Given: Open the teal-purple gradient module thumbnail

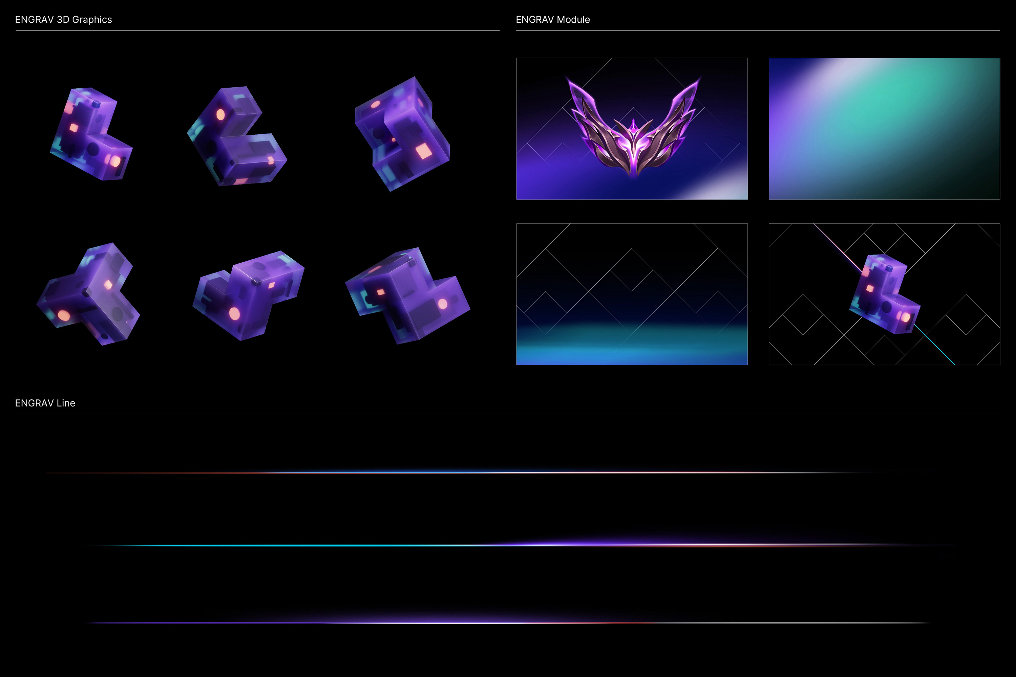Looking at the screenshot, I should (x=884, y=129).
